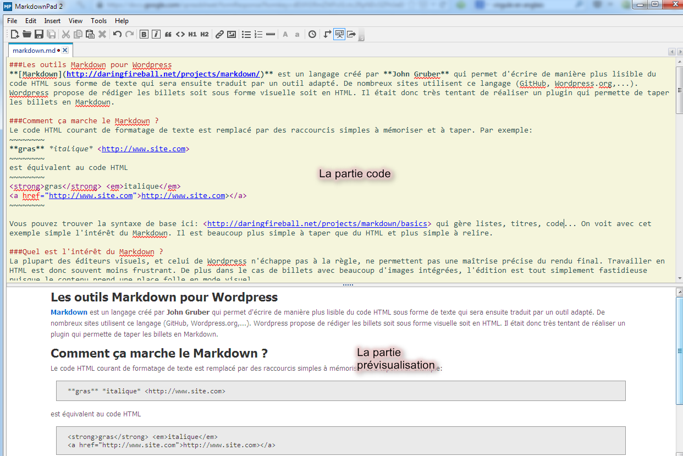Screen dimensions: 683x456
Task: Click the daringfireball.net/projects/markdown/ link in editor
Action: pos(163,74)
